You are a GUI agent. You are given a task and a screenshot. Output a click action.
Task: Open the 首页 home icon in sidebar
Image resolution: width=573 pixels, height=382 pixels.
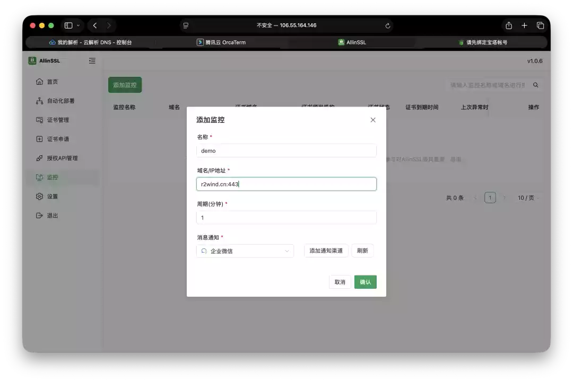pyautogui.click(x=40, y=81)
